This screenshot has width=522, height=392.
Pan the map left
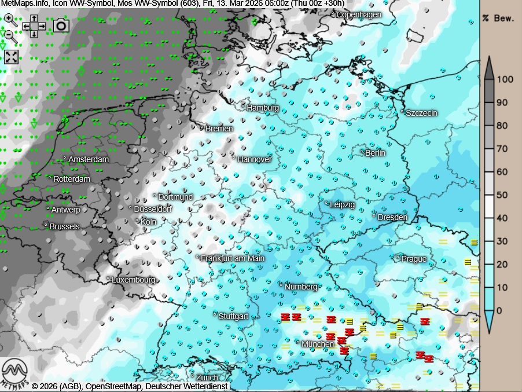[x=26, y=26]
